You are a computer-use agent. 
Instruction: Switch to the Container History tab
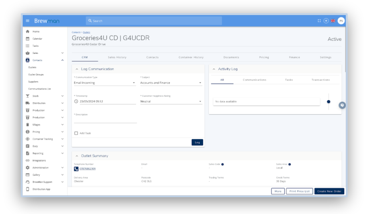(191, 57)
